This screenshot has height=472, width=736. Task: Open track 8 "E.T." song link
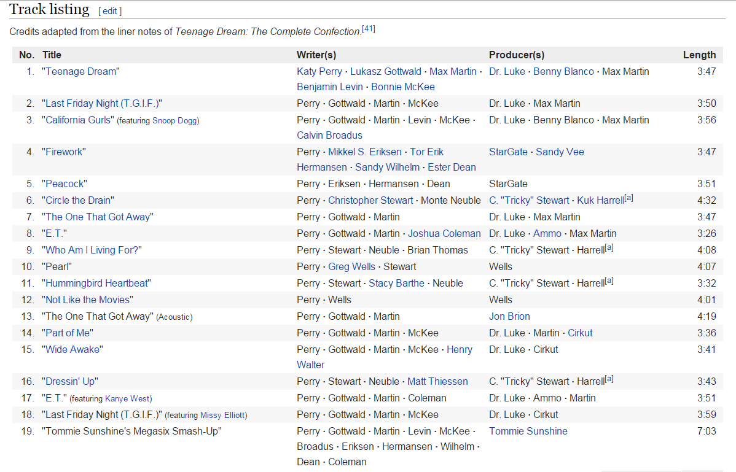[x=55, y=233]
